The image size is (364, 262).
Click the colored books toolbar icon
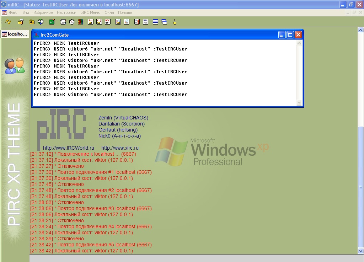tap(80, 22)
